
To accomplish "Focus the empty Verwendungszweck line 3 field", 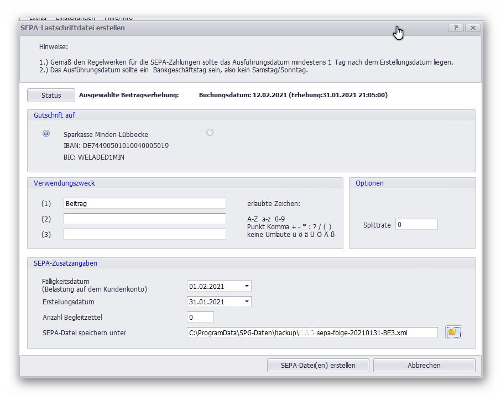I will tap(145, 234).
